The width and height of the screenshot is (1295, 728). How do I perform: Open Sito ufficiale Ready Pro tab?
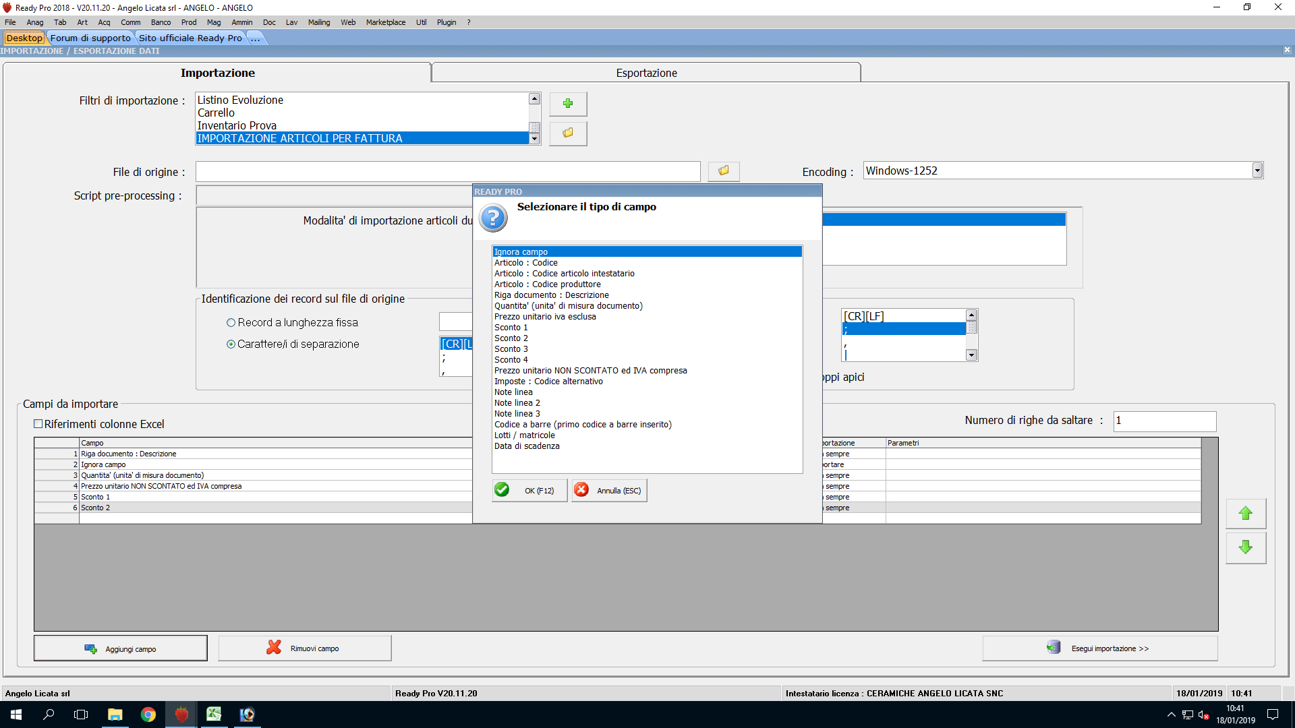[190, 38]
